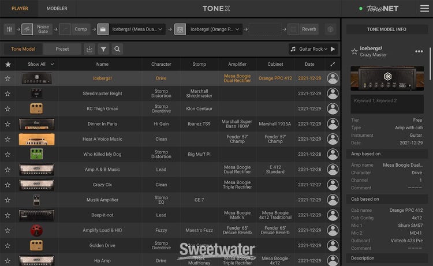Favorite the Amp A & B Music row
This screenshot has height=266, width=433.
[8, 170]
